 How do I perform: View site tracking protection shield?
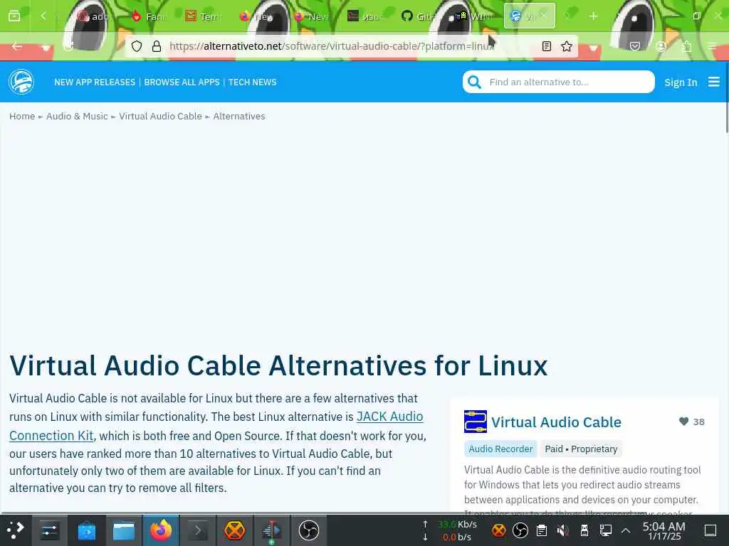(136, 46)
